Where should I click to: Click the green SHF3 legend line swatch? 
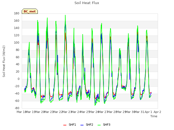(99, 125)
